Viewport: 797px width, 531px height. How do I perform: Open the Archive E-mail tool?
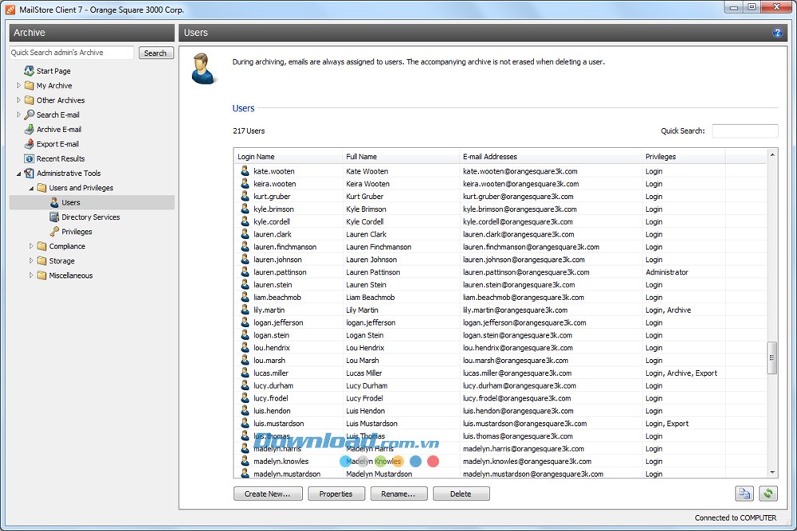[x=61, y=129]
